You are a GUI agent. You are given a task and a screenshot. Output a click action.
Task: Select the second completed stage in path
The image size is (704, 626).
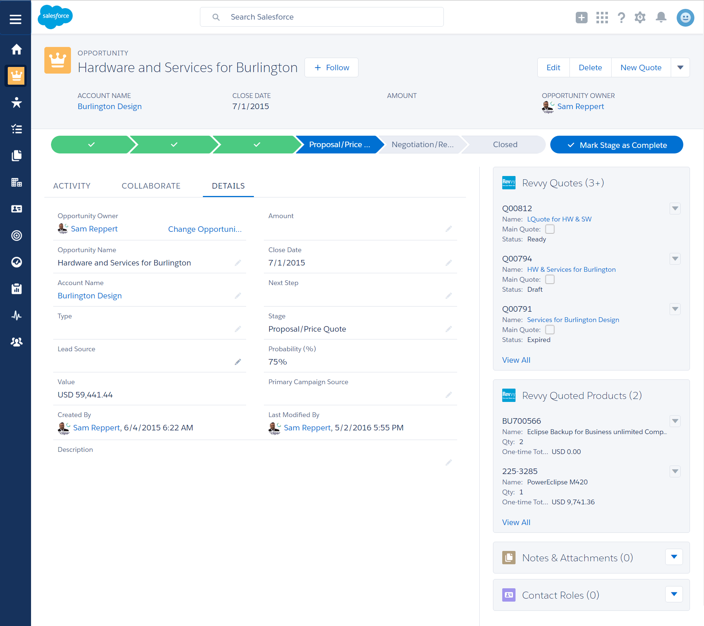click(x=174, y=145)
